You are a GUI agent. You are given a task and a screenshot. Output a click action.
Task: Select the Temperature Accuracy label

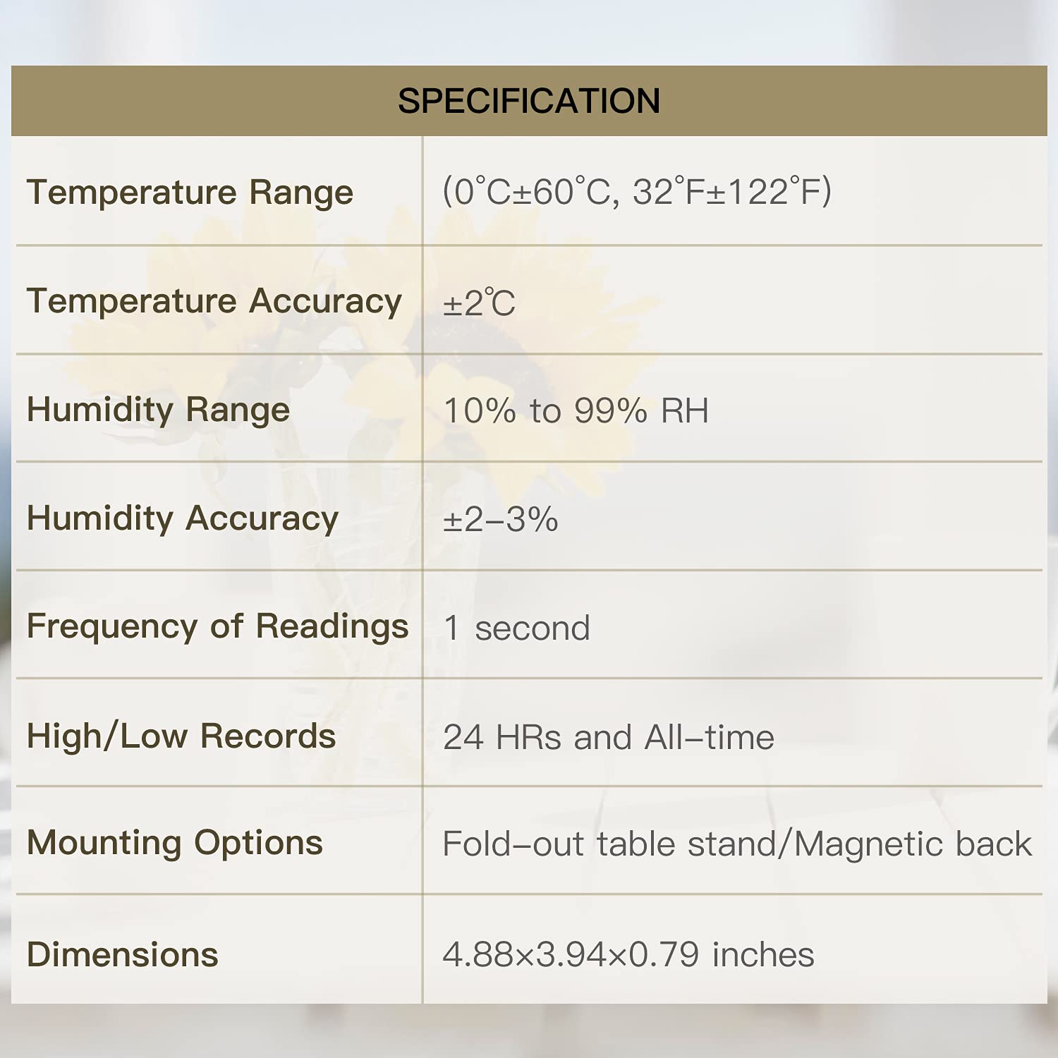click(x=214, y=301)
